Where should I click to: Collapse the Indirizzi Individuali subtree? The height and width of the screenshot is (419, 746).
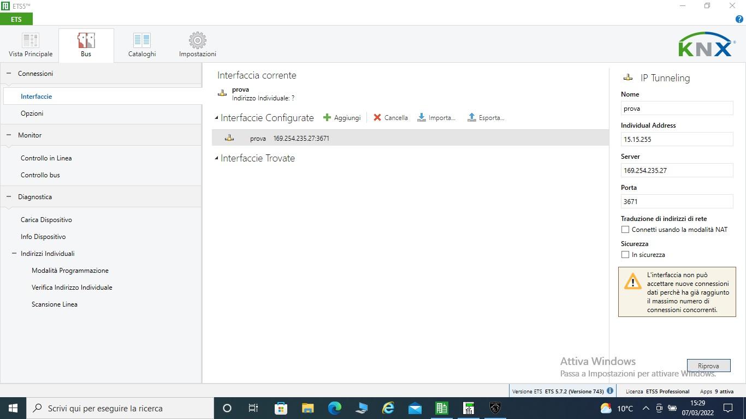pyautogui.click(x=15, y=253)
